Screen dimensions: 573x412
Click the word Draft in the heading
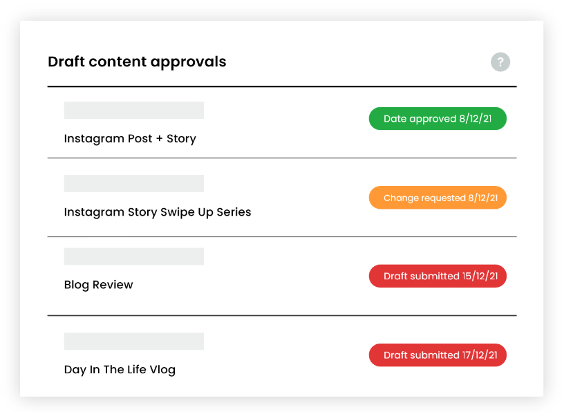[x=66, y=62]
